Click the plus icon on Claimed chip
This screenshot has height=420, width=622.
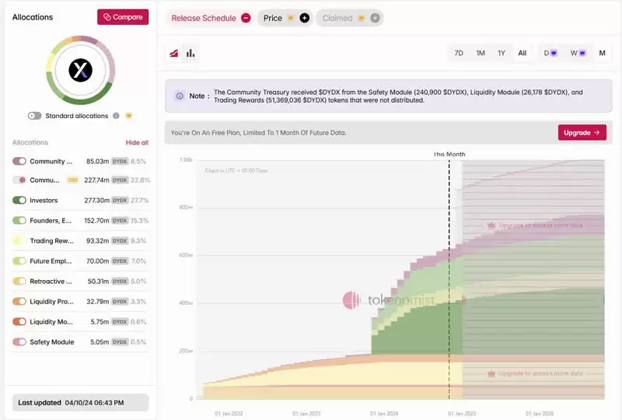click(375, 18)
